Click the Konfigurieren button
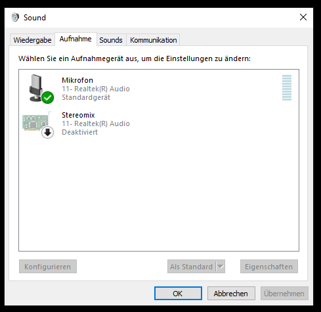Screen dimensions: 321x312 [x=48, y=267]
